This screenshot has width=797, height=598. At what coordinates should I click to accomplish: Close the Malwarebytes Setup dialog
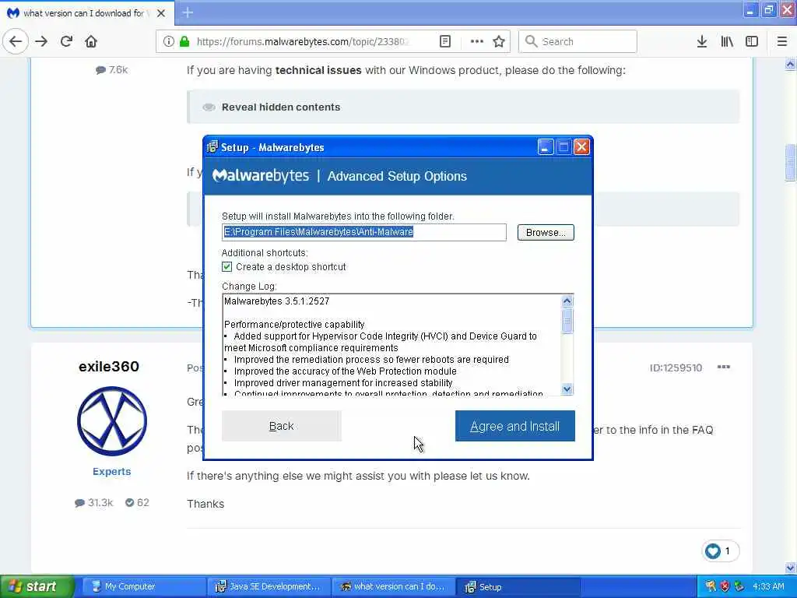[x=581, y=147]
